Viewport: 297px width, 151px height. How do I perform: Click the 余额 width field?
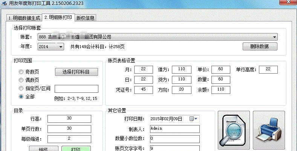click(220, 90)
